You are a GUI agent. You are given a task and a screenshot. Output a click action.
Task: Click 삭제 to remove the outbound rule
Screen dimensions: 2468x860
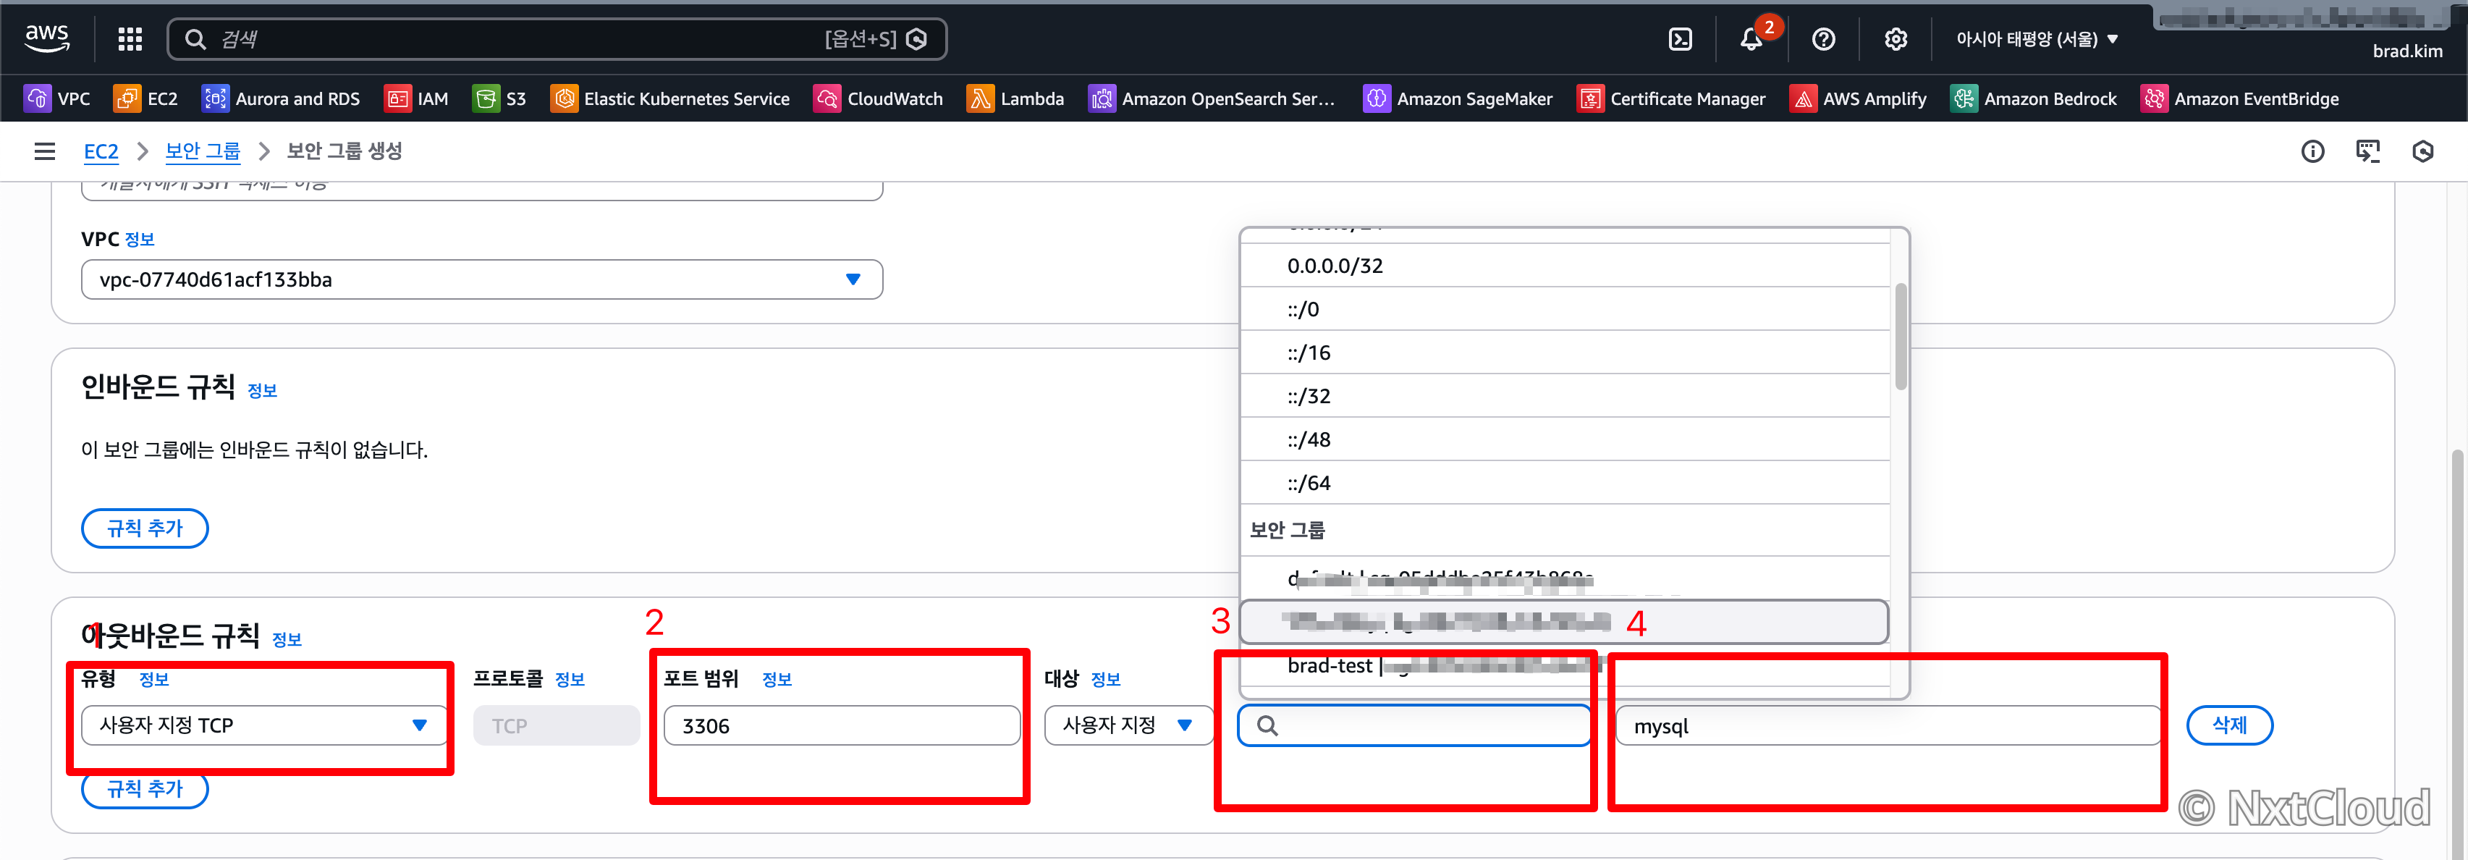(x=2228, y=726)
